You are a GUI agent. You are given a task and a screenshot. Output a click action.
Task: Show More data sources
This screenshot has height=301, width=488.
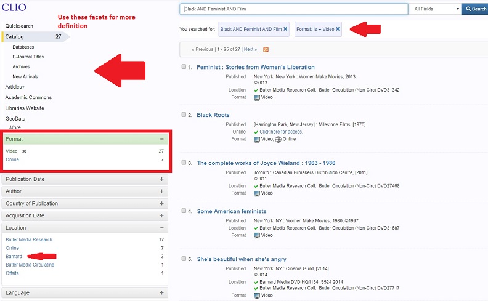[17, 127]
